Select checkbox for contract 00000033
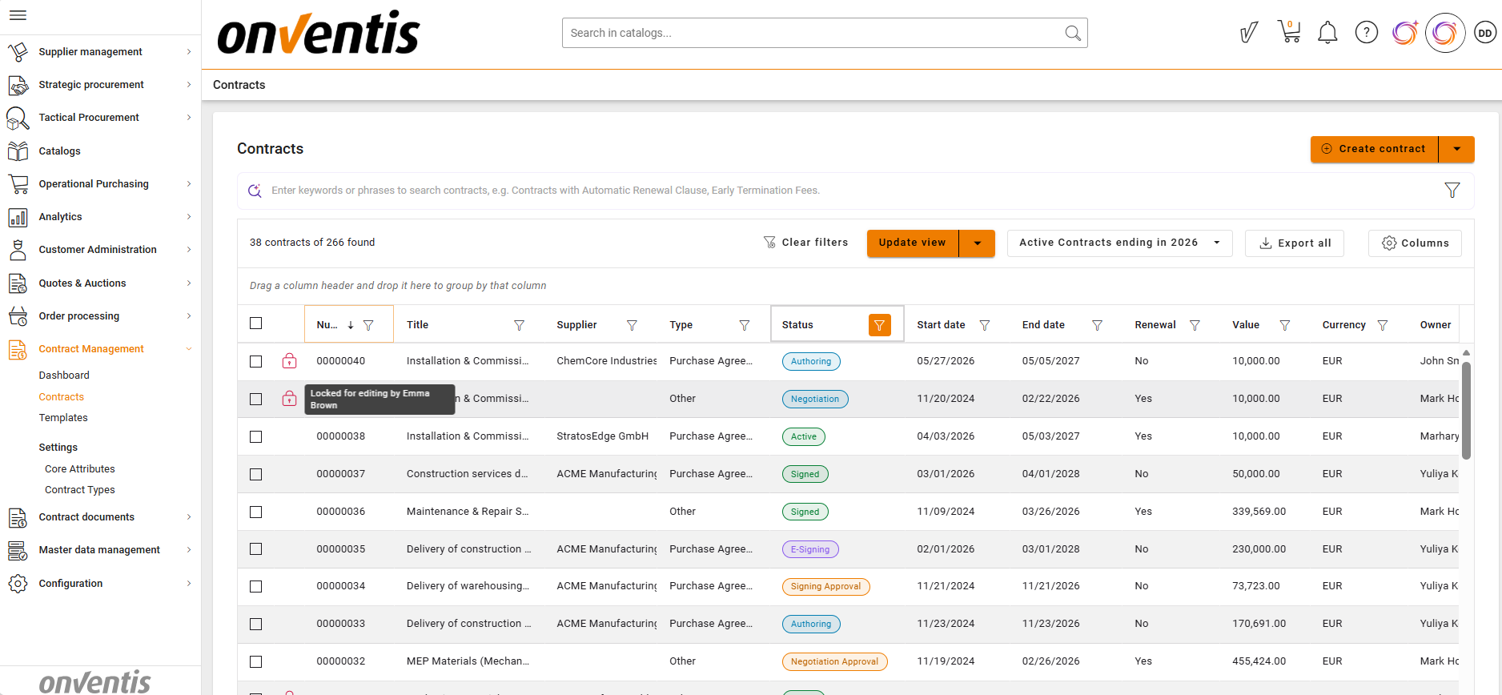This screenshot has height=695, width=1502. point(256,625)
